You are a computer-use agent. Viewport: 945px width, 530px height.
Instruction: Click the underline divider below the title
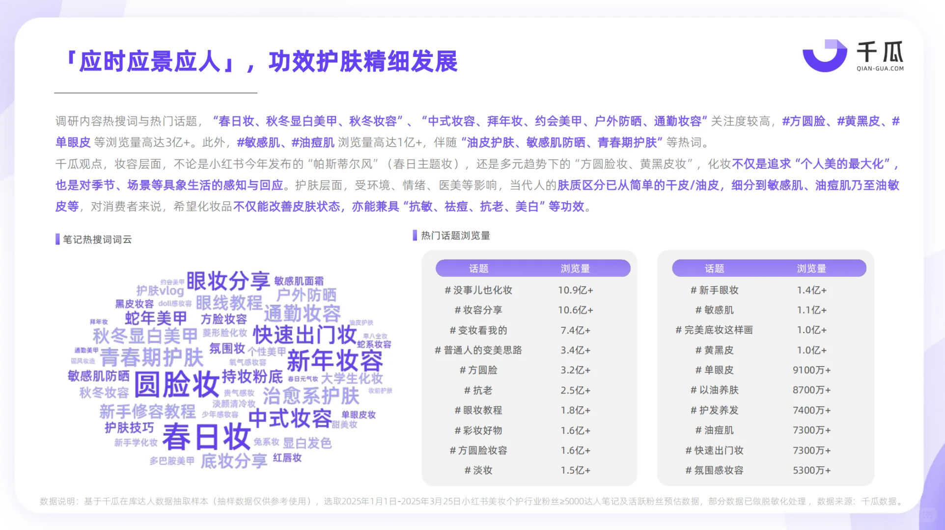pos(155,92)
